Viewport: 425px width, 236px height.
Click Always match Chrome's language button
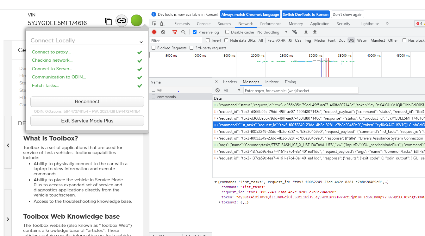pos(250,14)
